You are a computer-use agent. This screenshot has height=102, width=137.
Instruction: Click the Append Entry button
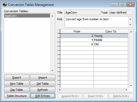(x=70, y=96)
